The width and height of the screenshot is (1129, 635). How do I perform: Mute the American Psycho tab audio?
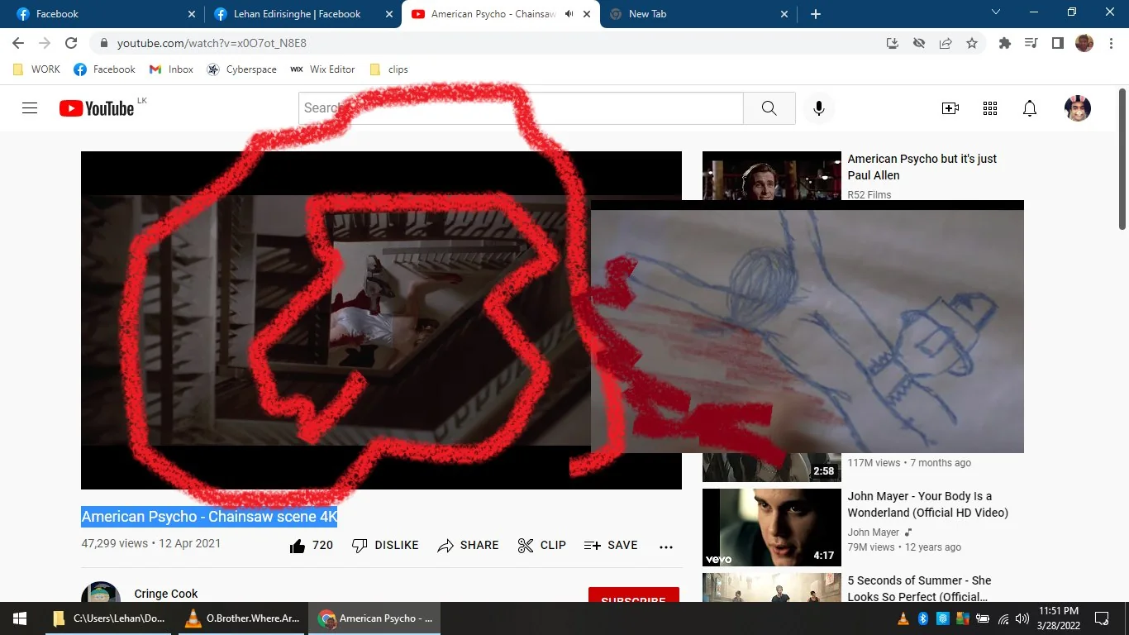(x=569, y=14)
